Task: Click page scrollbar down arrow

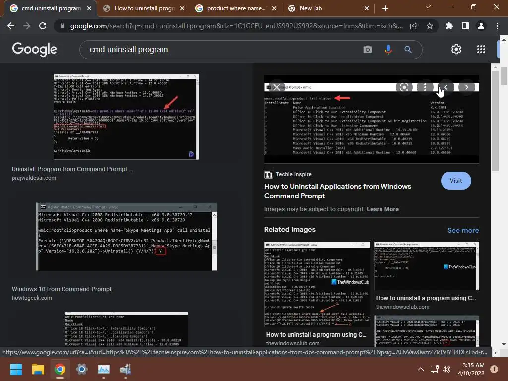Action: coord(503,344)
